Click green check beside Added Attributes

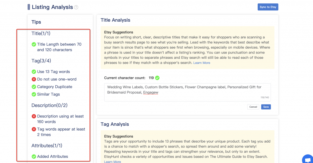(x=34, y=157)
